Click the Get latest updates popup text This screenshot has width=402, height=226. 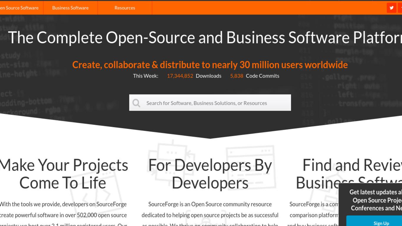click(x=376, y=200)
